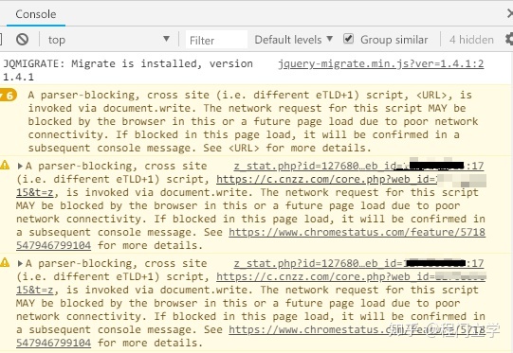Open console settings gear icon

coord(509,39)
